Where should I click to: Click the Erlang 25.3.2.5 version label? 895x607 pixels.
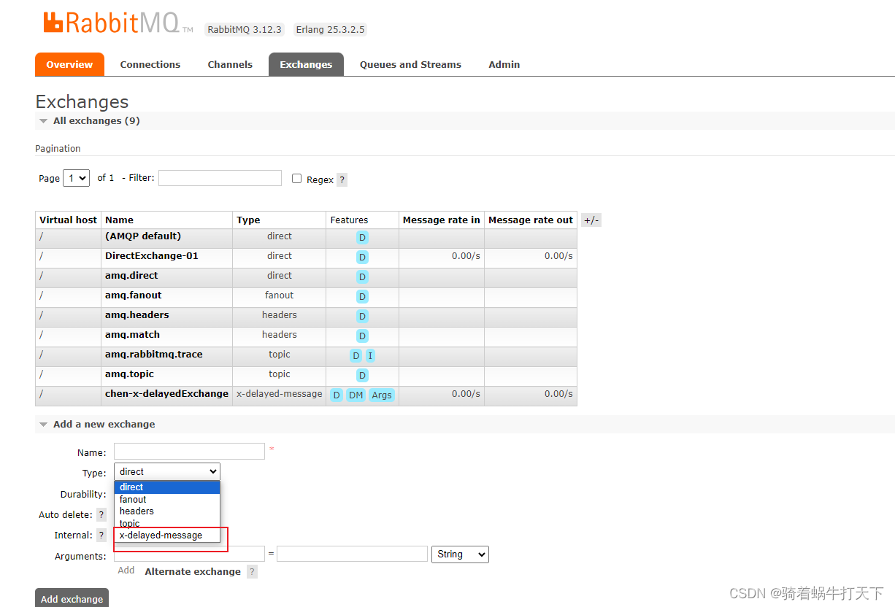(330, 30)
